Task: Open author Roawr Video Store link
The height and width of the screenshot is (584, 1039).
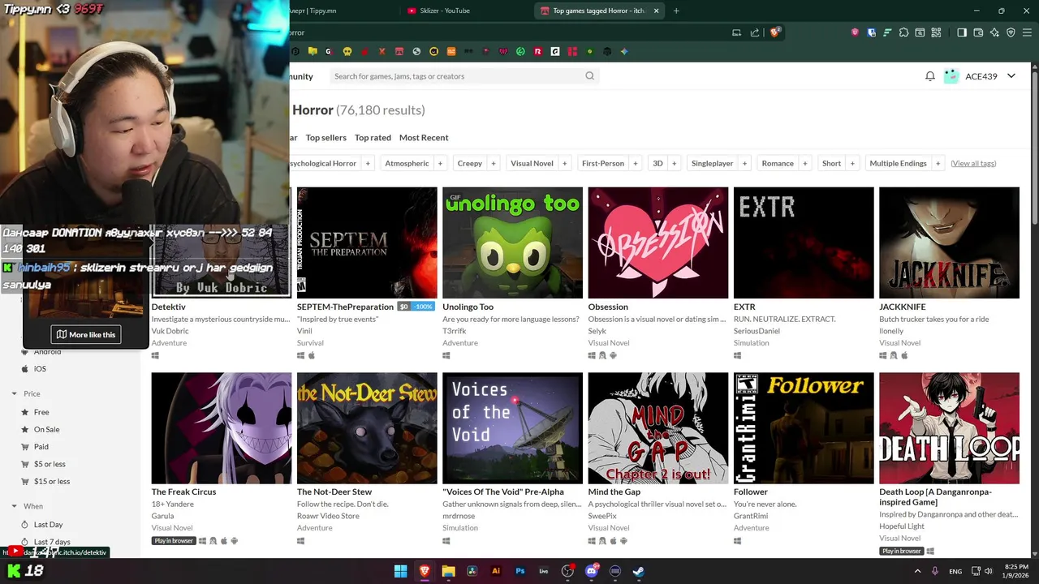Action: coord(328,516)
